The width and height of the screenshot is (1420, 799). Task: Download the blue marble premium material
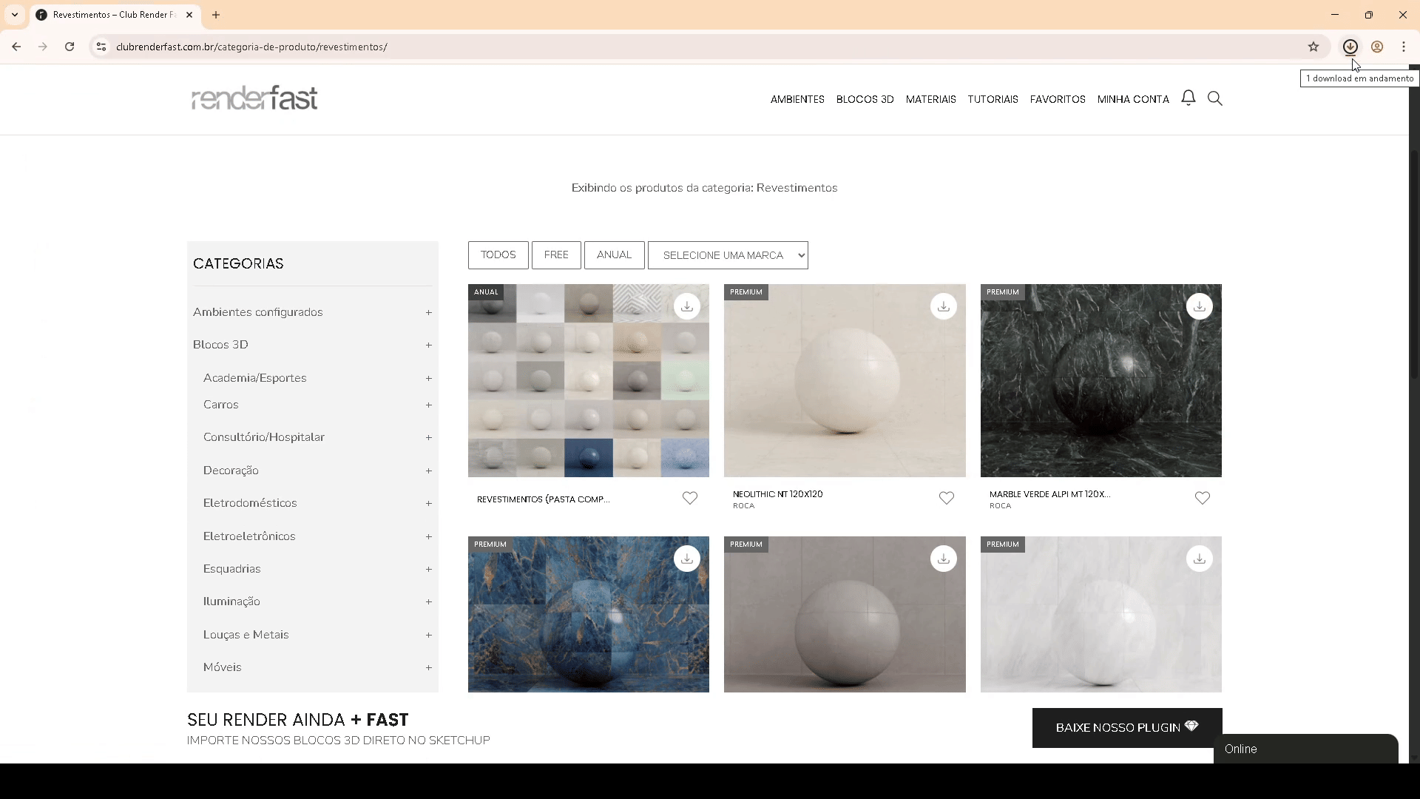(x=686, y=559)
